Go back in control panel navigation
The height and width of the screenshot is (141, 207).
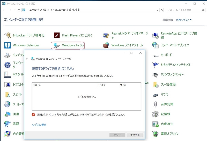(x=4, y=10)
